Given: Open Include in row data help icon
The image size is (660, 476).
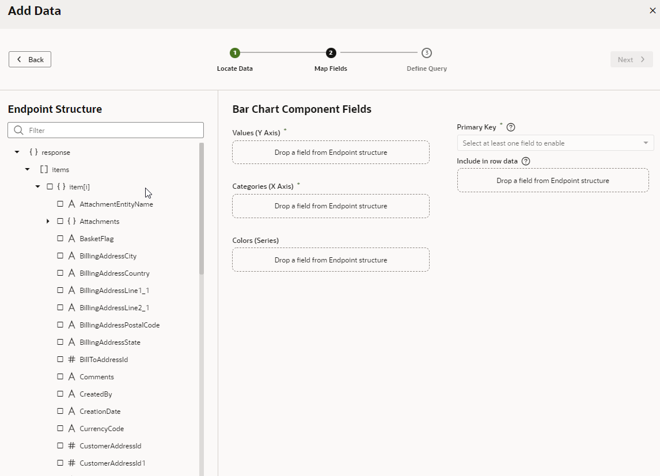Looking at the screenshot, I should pos(525,161).
